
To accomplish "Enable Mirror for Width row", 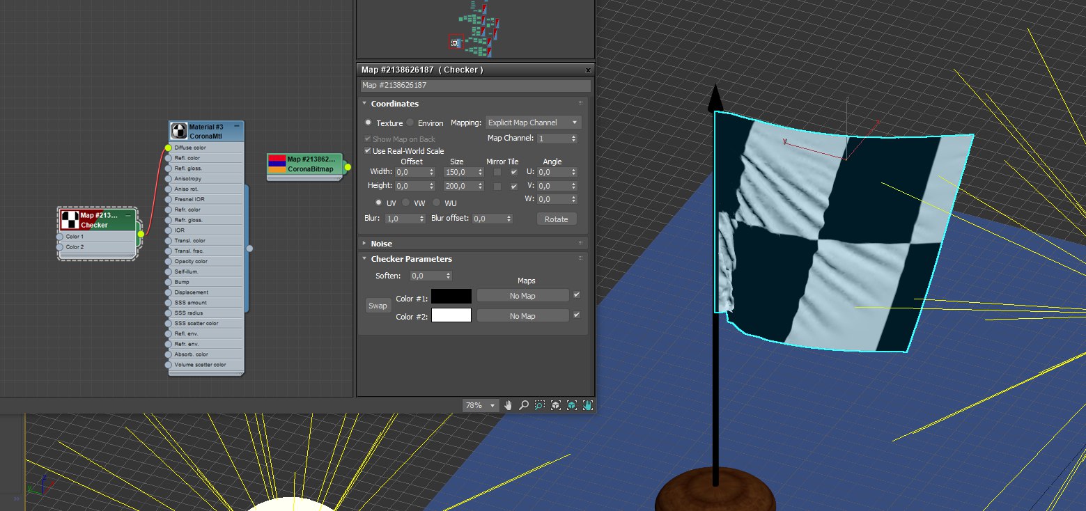I will click(497, 171).
